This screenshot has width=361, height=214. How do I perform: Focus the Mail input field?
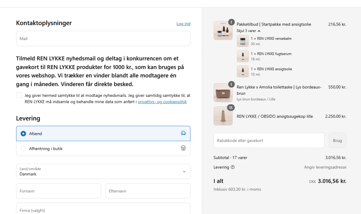[103, 39]
